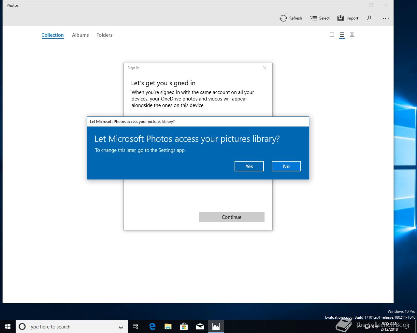Click the Type here to search box
This screenshot has height=333, width=417.
coord(72,326)
